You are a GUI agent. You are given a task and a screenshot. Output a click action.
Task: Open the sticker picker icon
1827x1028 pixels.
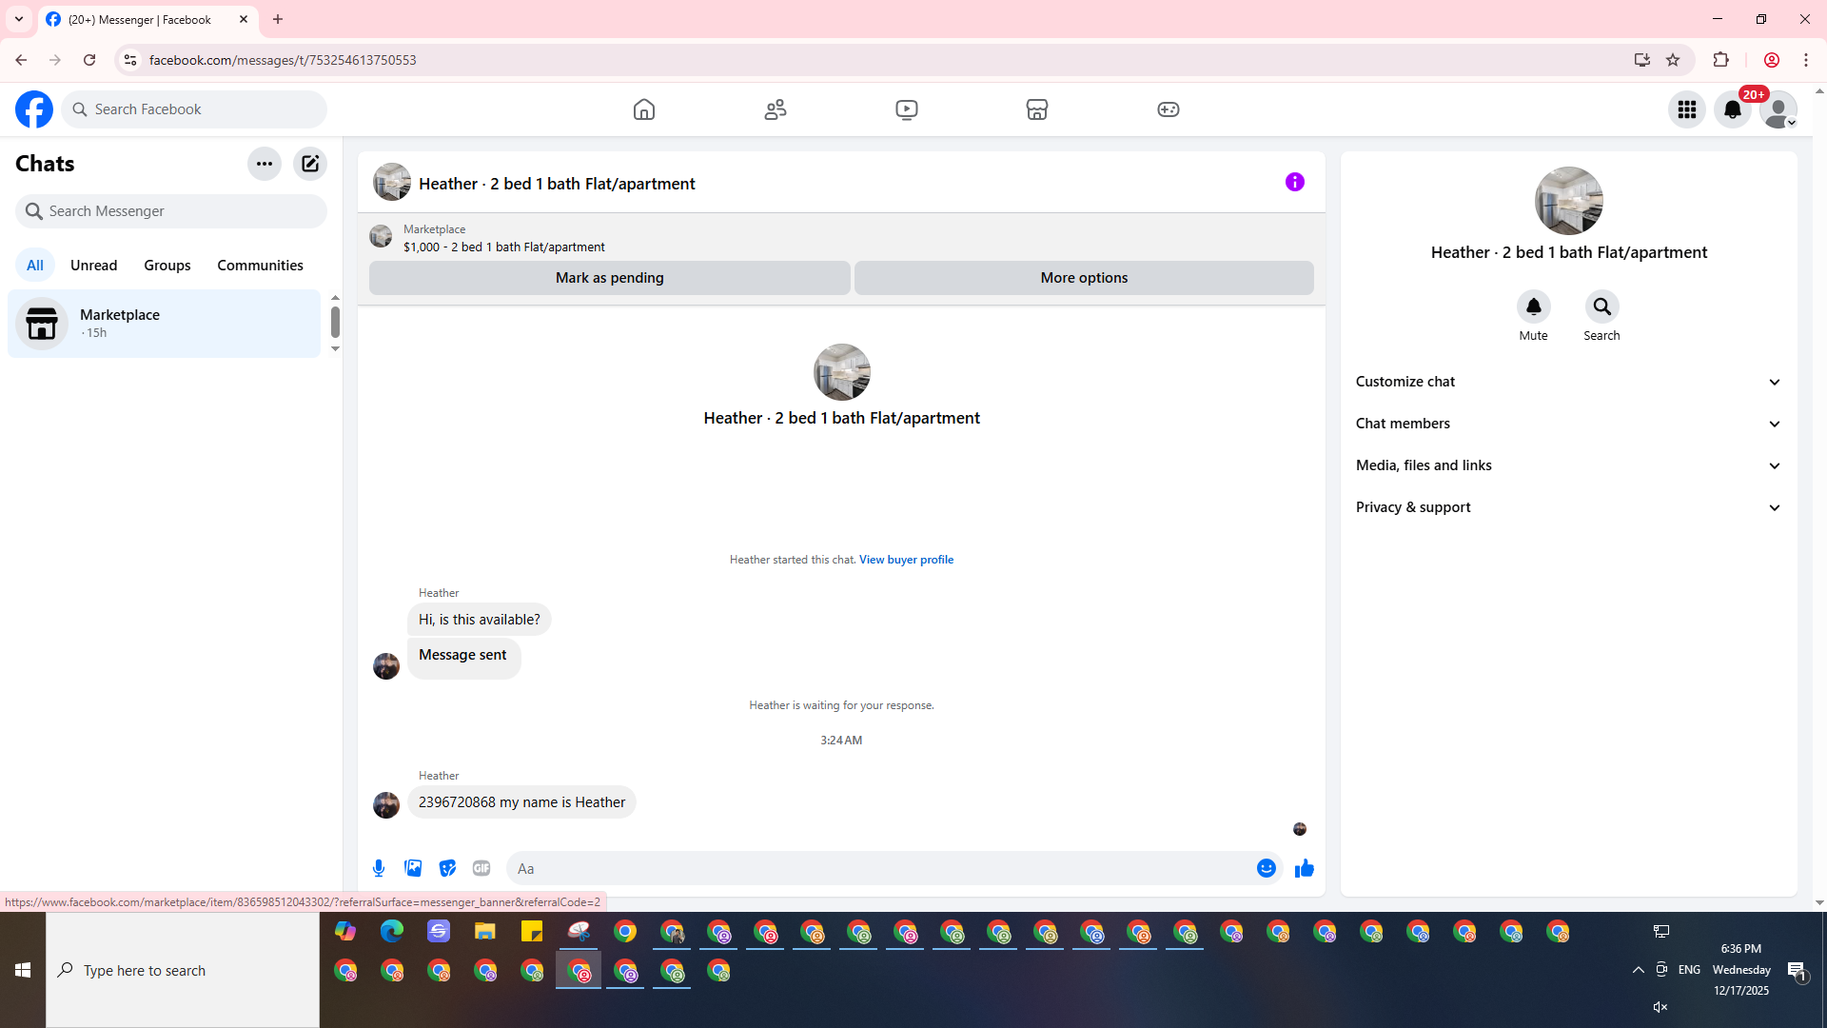(447, 868)
